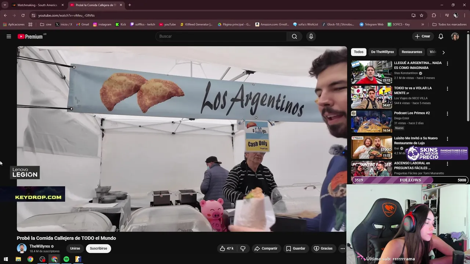Expand the tab search dropdown

tap(5, 5)
